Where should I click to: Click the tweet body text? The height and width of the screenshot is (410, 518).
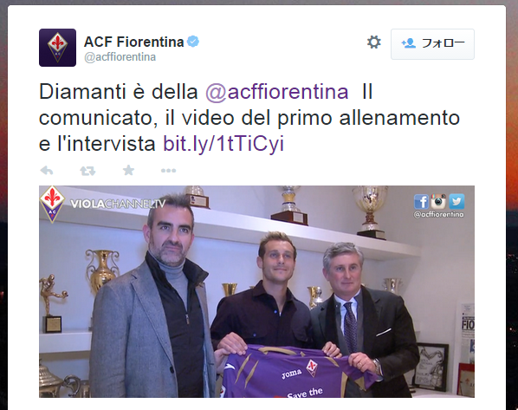[x=249, y=118]
